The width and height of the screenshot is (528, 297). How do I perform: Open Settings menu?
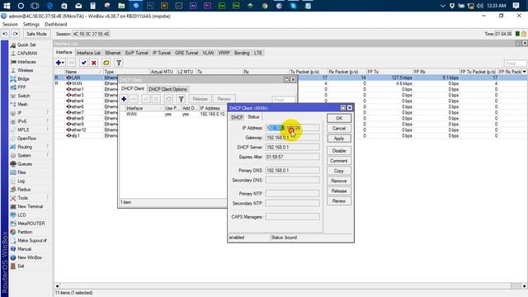point(31,24)
